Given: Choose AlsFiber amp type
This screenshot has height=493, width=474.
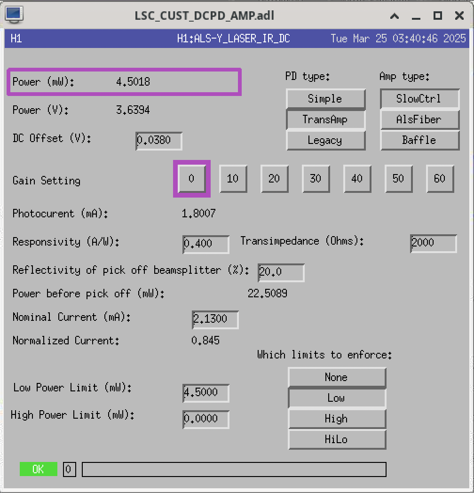Looking at the screenshot, I should coord(419,119).
